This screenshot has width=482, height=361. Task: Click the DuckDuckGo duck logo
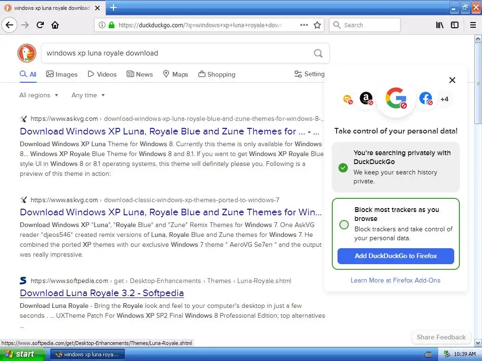(27, 53)
